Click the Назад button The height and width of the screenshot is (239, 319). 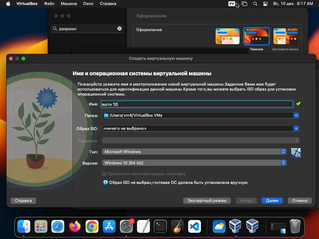click(x=246, y=201)
